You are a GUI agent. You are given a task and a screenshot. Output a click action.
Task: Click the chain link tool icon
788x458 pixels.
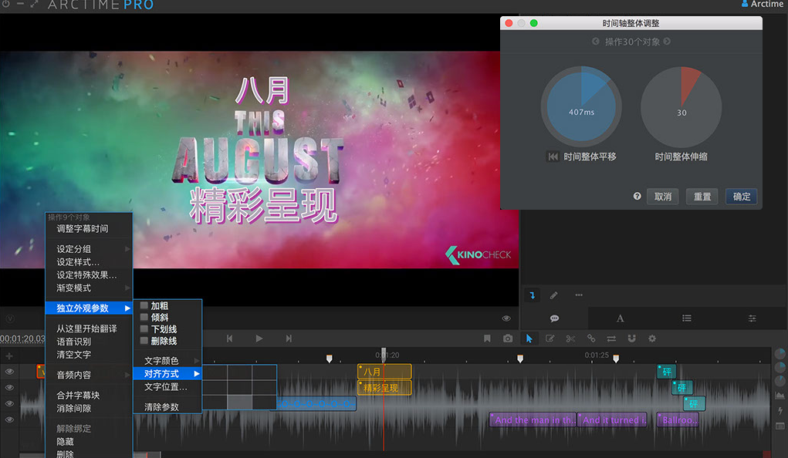(x=591, y=338)
